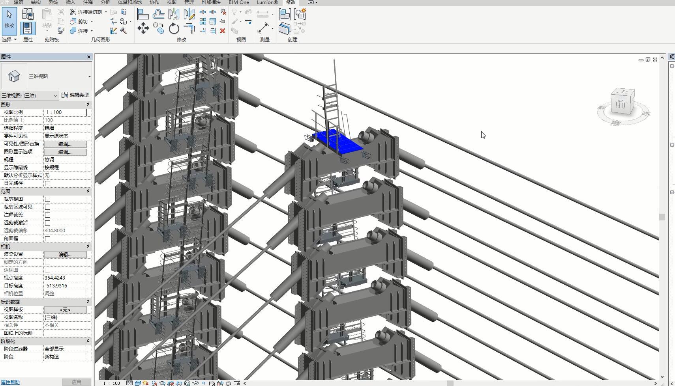Collapse the 范围 properties section
Screen dimensions: 675x386
point(88,191)
